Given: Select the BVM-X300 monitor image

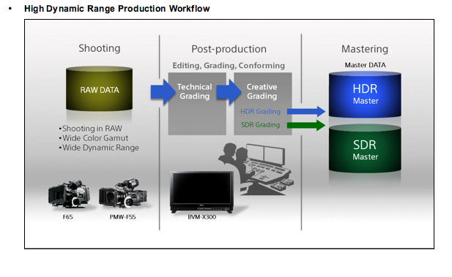Looking at the screenshot, I should (x=201, y=192).
